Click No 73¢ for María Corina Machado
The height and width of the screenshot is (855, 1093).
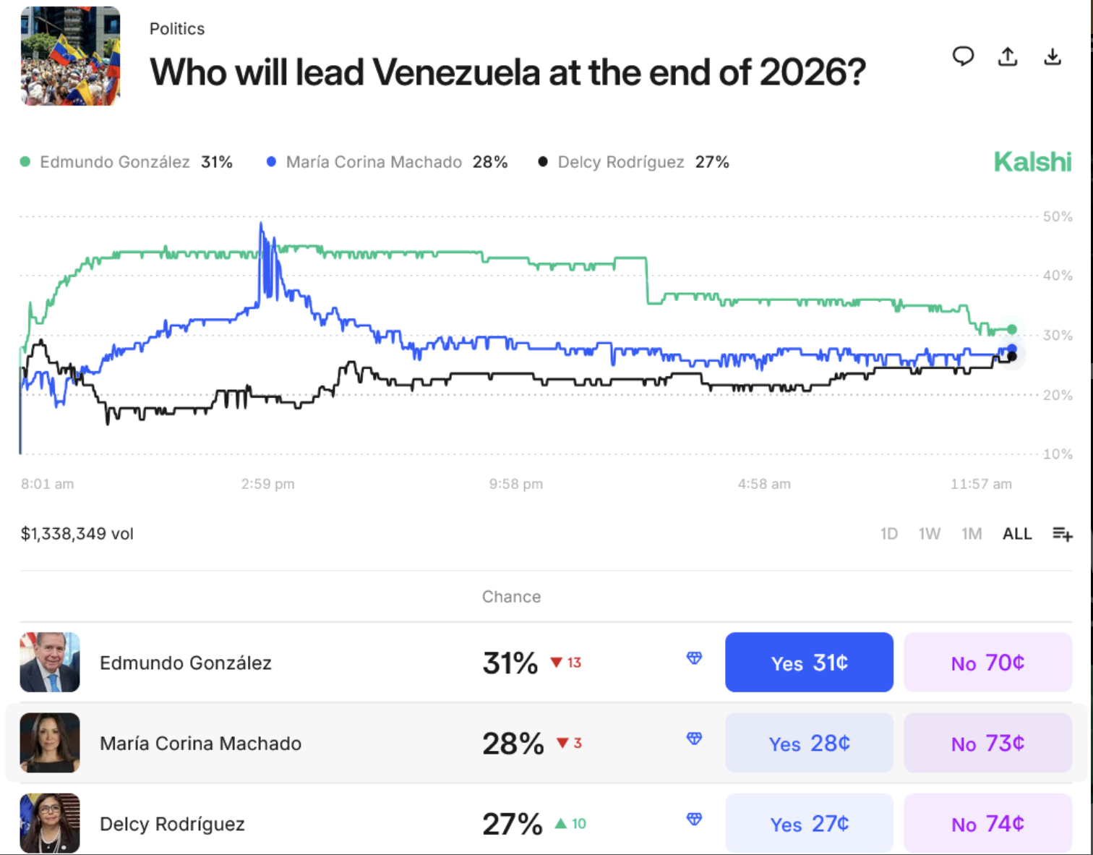pyautogui.click(x=987, y=743)
